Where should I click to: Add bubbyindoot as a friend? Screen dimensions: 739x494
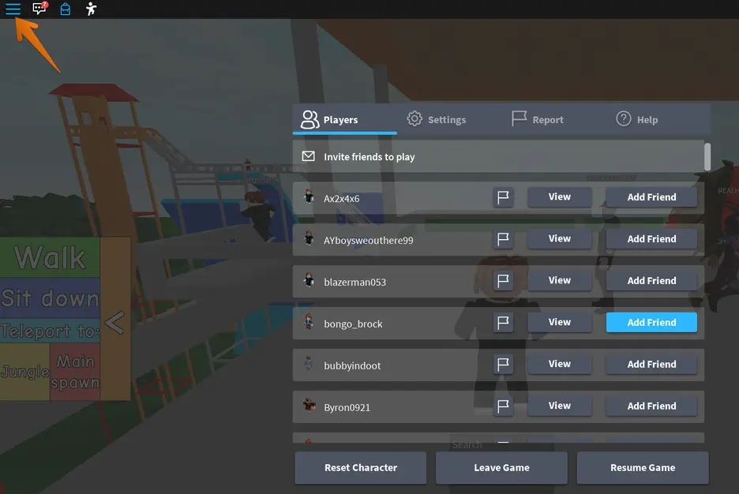point(651,364)
